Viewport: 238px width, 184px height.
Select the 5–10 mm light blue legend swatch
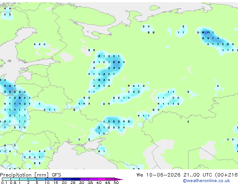coord(41,179)
